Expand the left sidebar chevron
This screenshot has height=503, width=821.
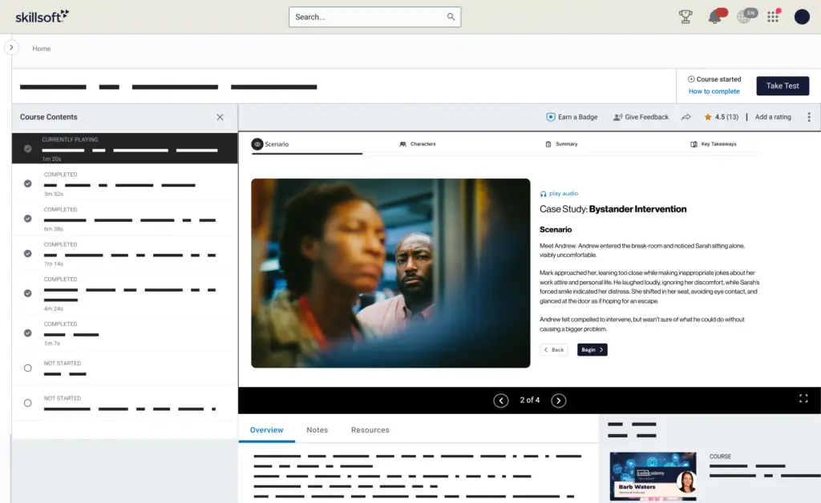point(11,47)
